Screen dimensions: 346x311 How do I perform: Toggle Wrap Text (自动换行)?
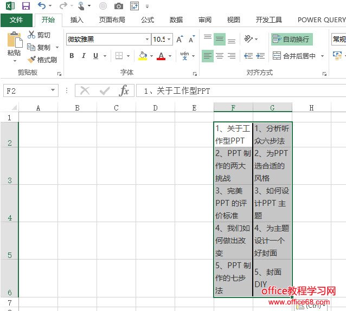(291, 39)
